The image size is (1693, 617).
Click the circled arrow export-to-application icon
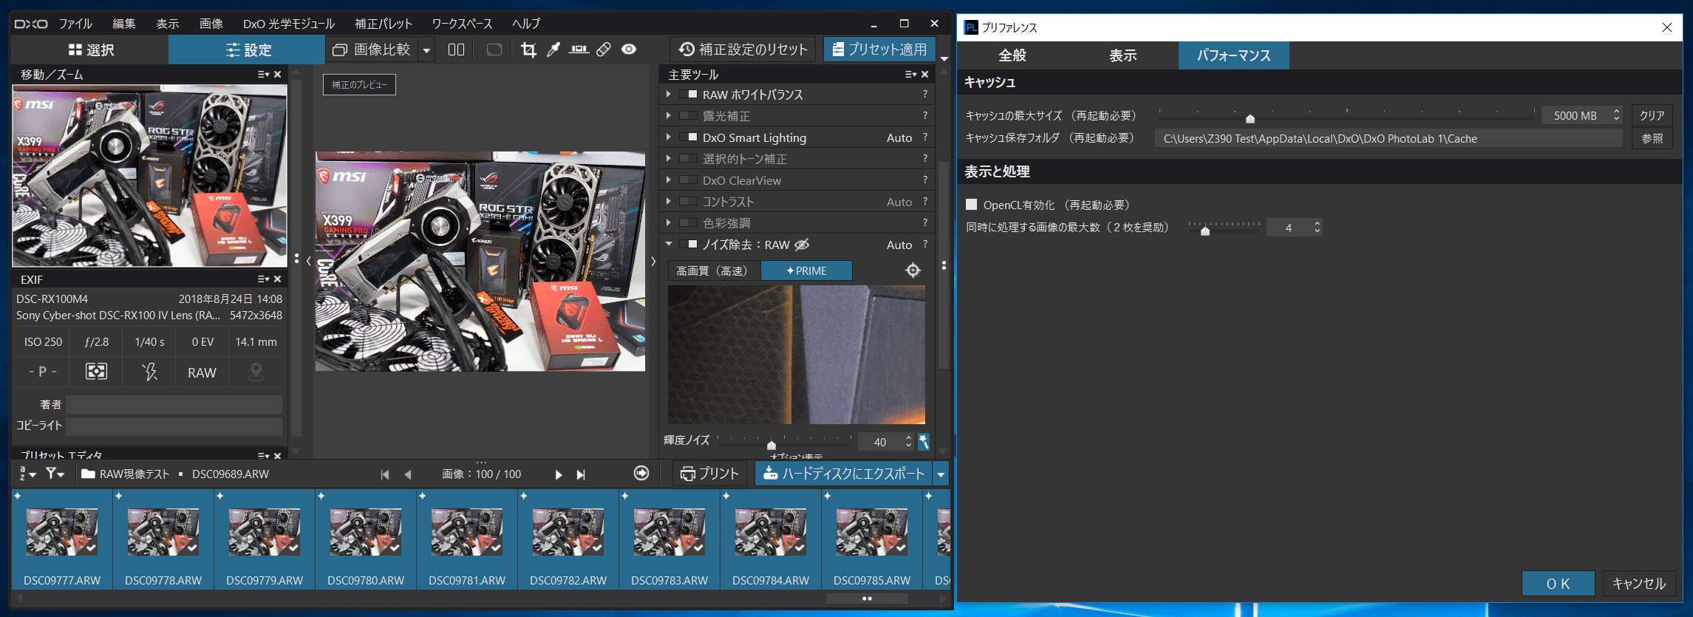(x=641, y=473)
